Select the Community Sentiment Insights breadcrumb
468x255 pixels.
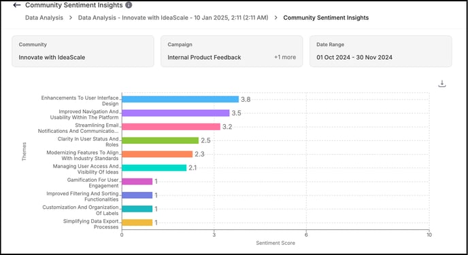(326, 18)
